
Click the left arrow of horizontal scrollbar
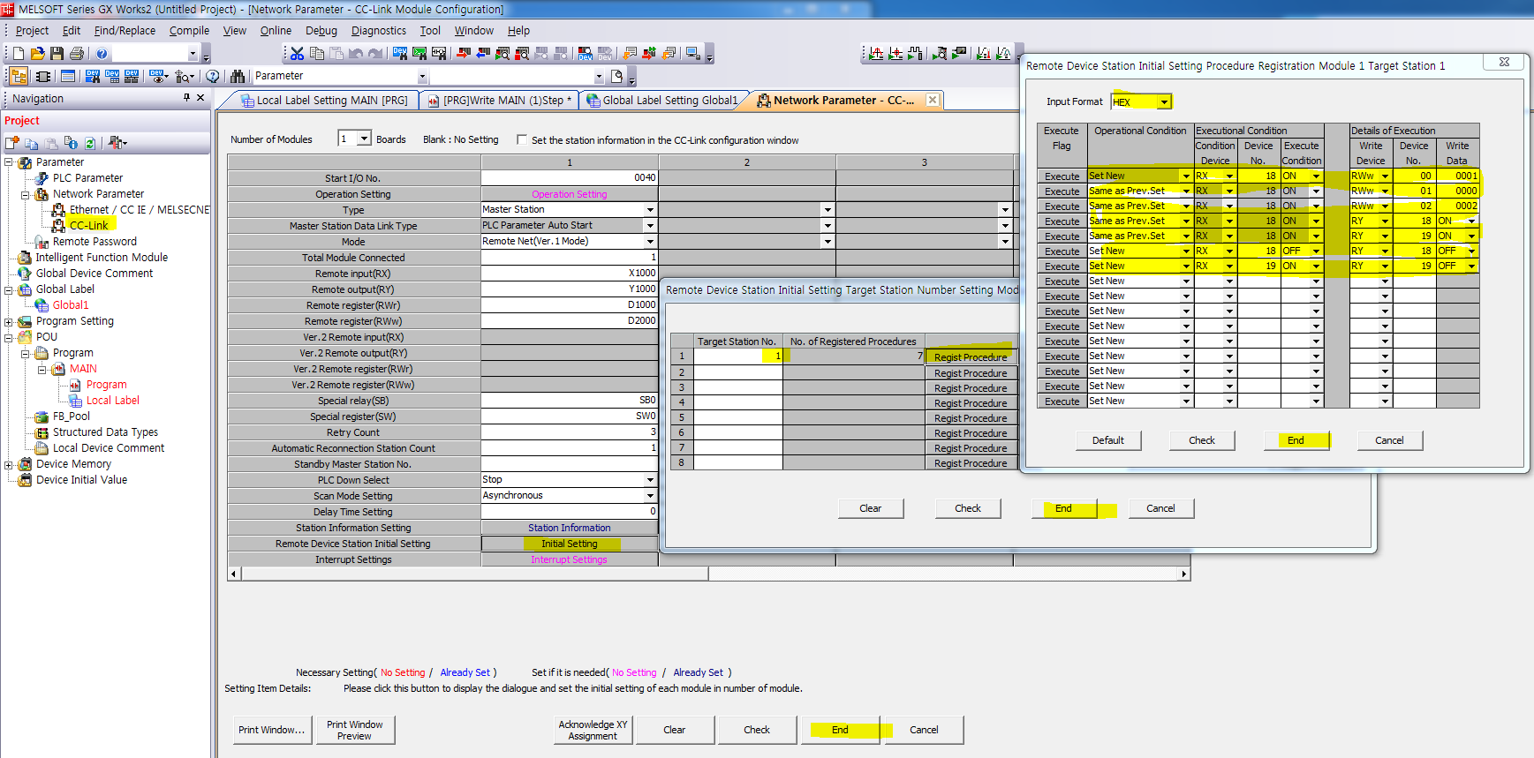pyautogui.click(x=234, y=574)
